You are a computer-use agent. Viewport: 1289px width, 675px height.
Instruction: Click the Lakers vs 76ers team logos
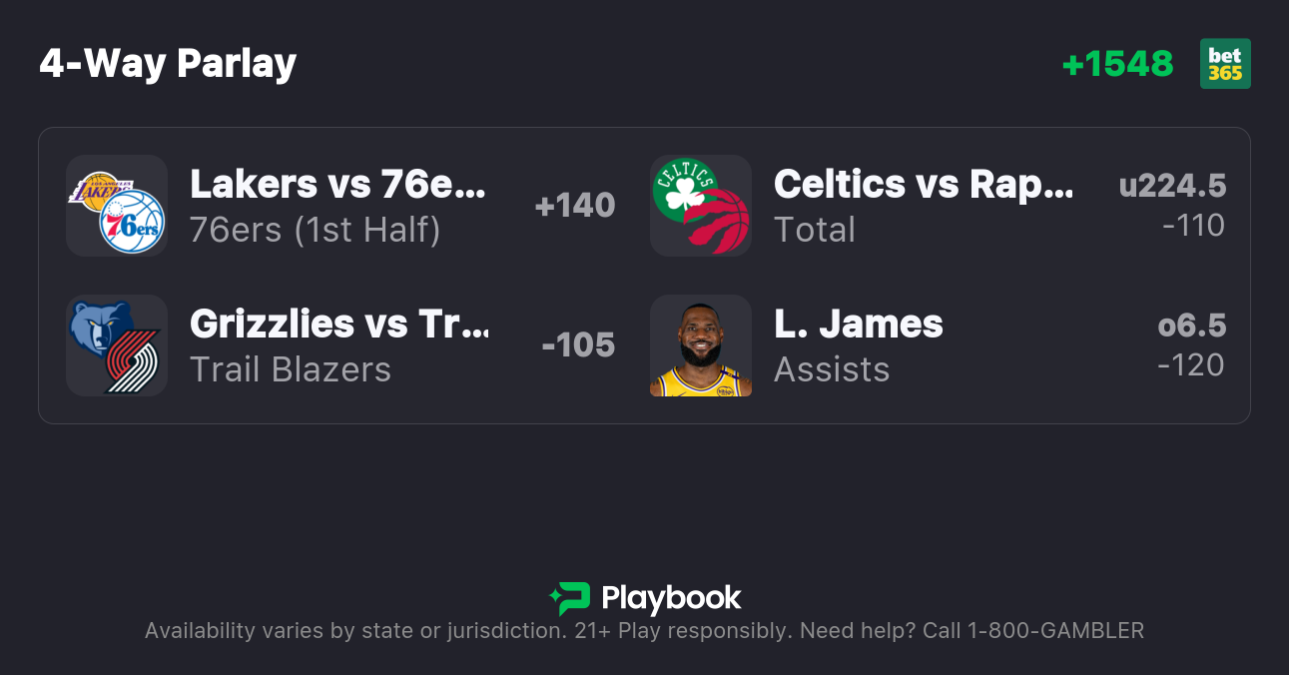tap(117, 206)
